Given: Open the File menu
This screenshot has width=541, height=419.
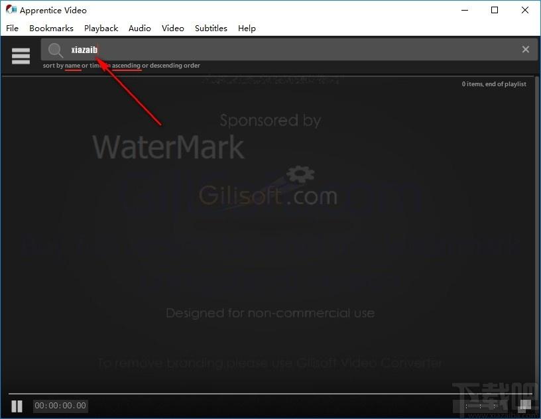Looking at the screenshot, I should tap(12, 29).
